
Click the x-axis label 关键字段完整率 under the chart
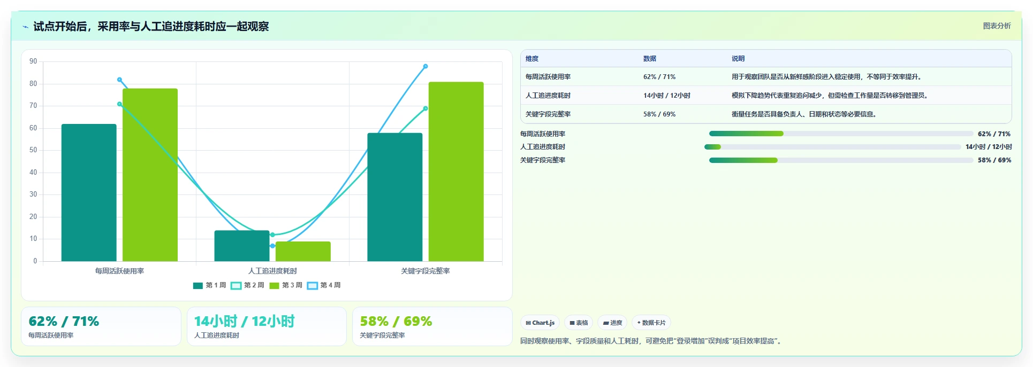pyautogui.click(x=426, y=271)
